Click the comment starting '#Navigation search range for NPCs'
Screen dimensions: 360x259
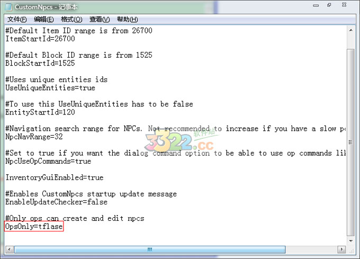point(175,129)
